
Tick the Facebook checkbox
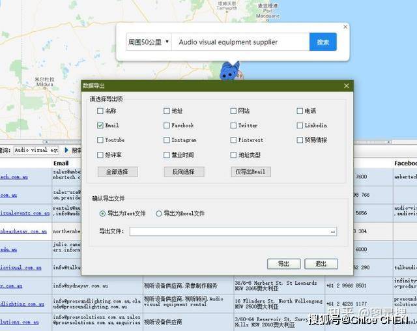click(x=167, y=125)
